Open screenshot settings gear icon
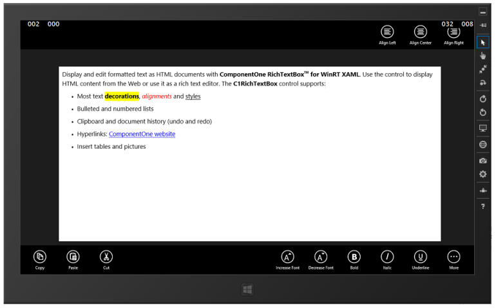Viewport: 496px width, 308px height. 482,174
